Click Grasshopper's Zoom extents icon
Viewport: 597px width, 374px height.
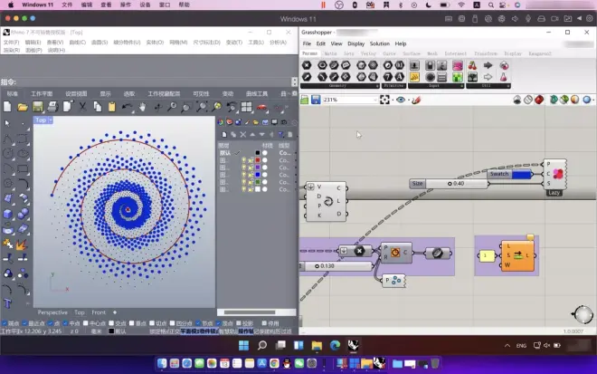[384, 100]
